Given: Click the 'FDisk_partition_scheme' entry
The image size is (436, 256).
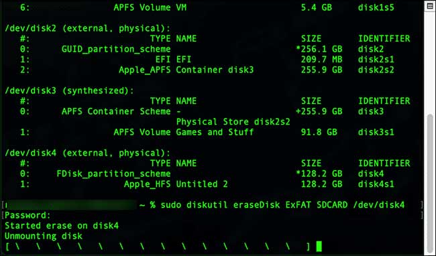Looking at the screenshot, I should click(x=113, y=174).
